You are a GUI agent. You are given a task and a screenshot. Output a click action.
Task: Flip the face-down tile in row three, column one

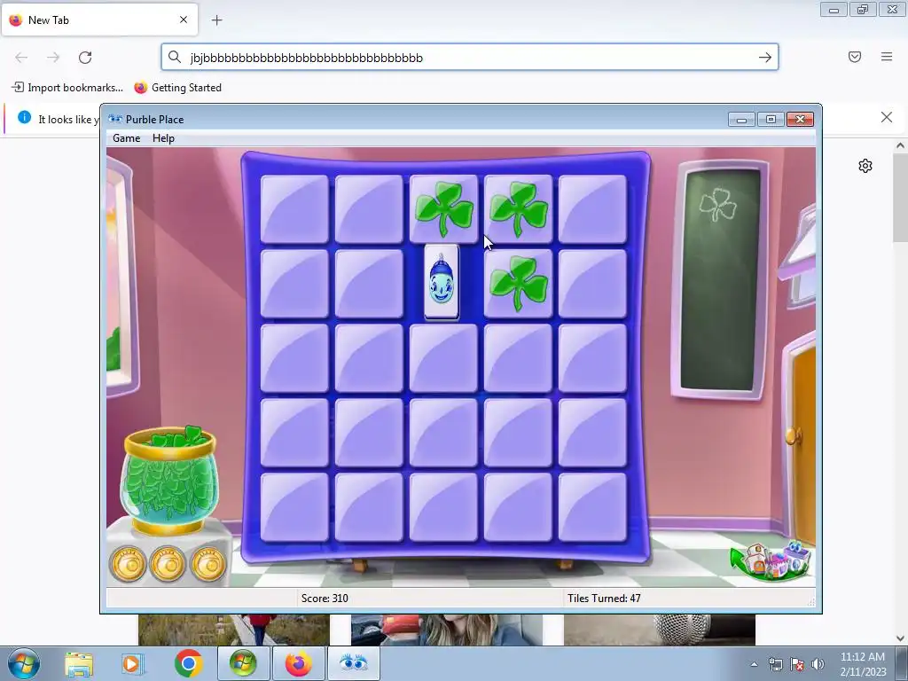(x=294, y=358)
